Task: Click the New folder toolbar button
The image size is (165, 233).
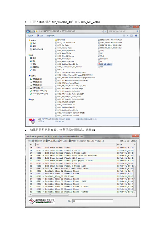Action: [51, 36]
